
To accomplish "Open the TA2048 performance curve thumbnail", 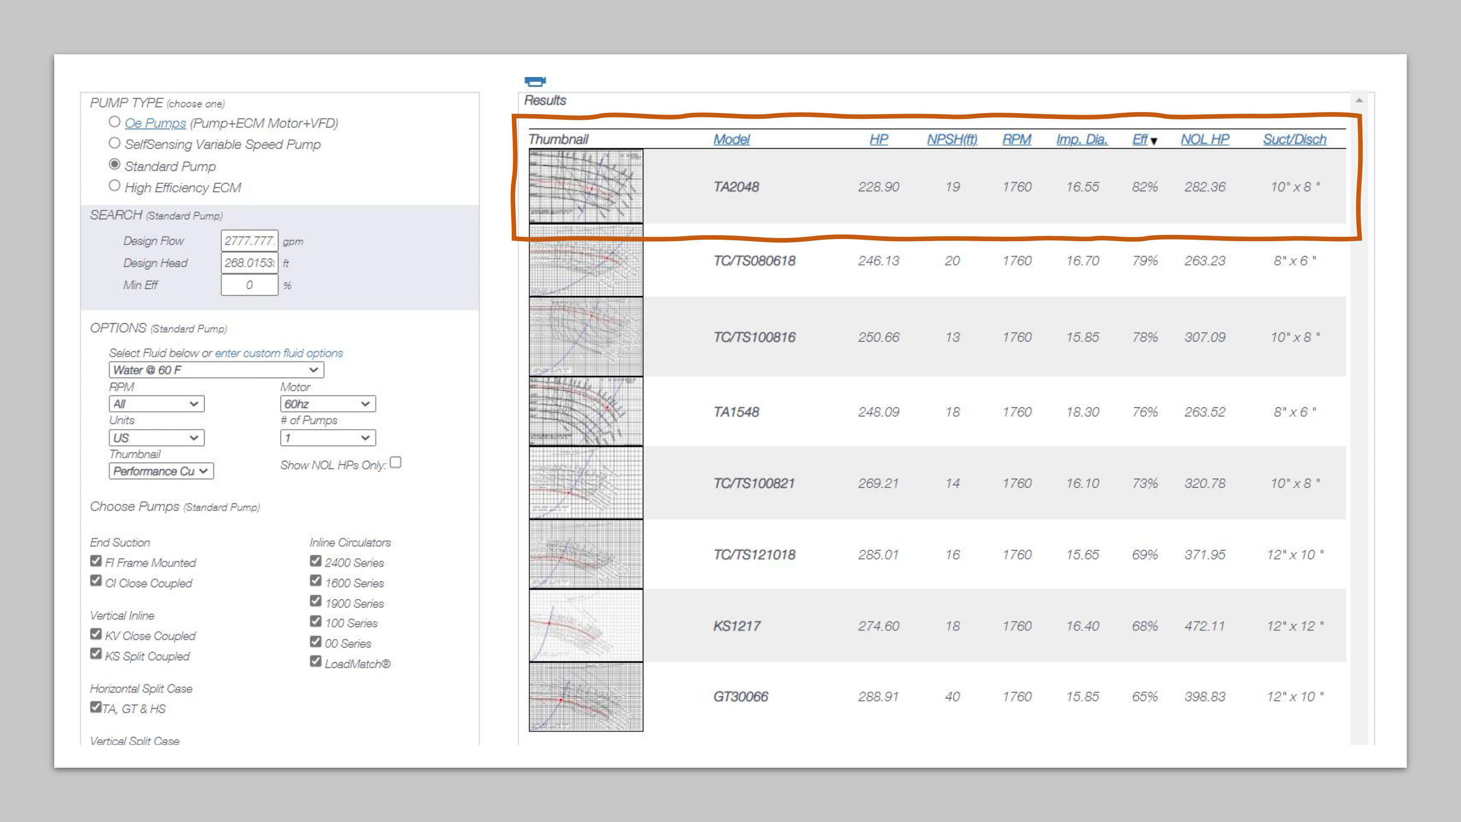I will click(585, 186).
